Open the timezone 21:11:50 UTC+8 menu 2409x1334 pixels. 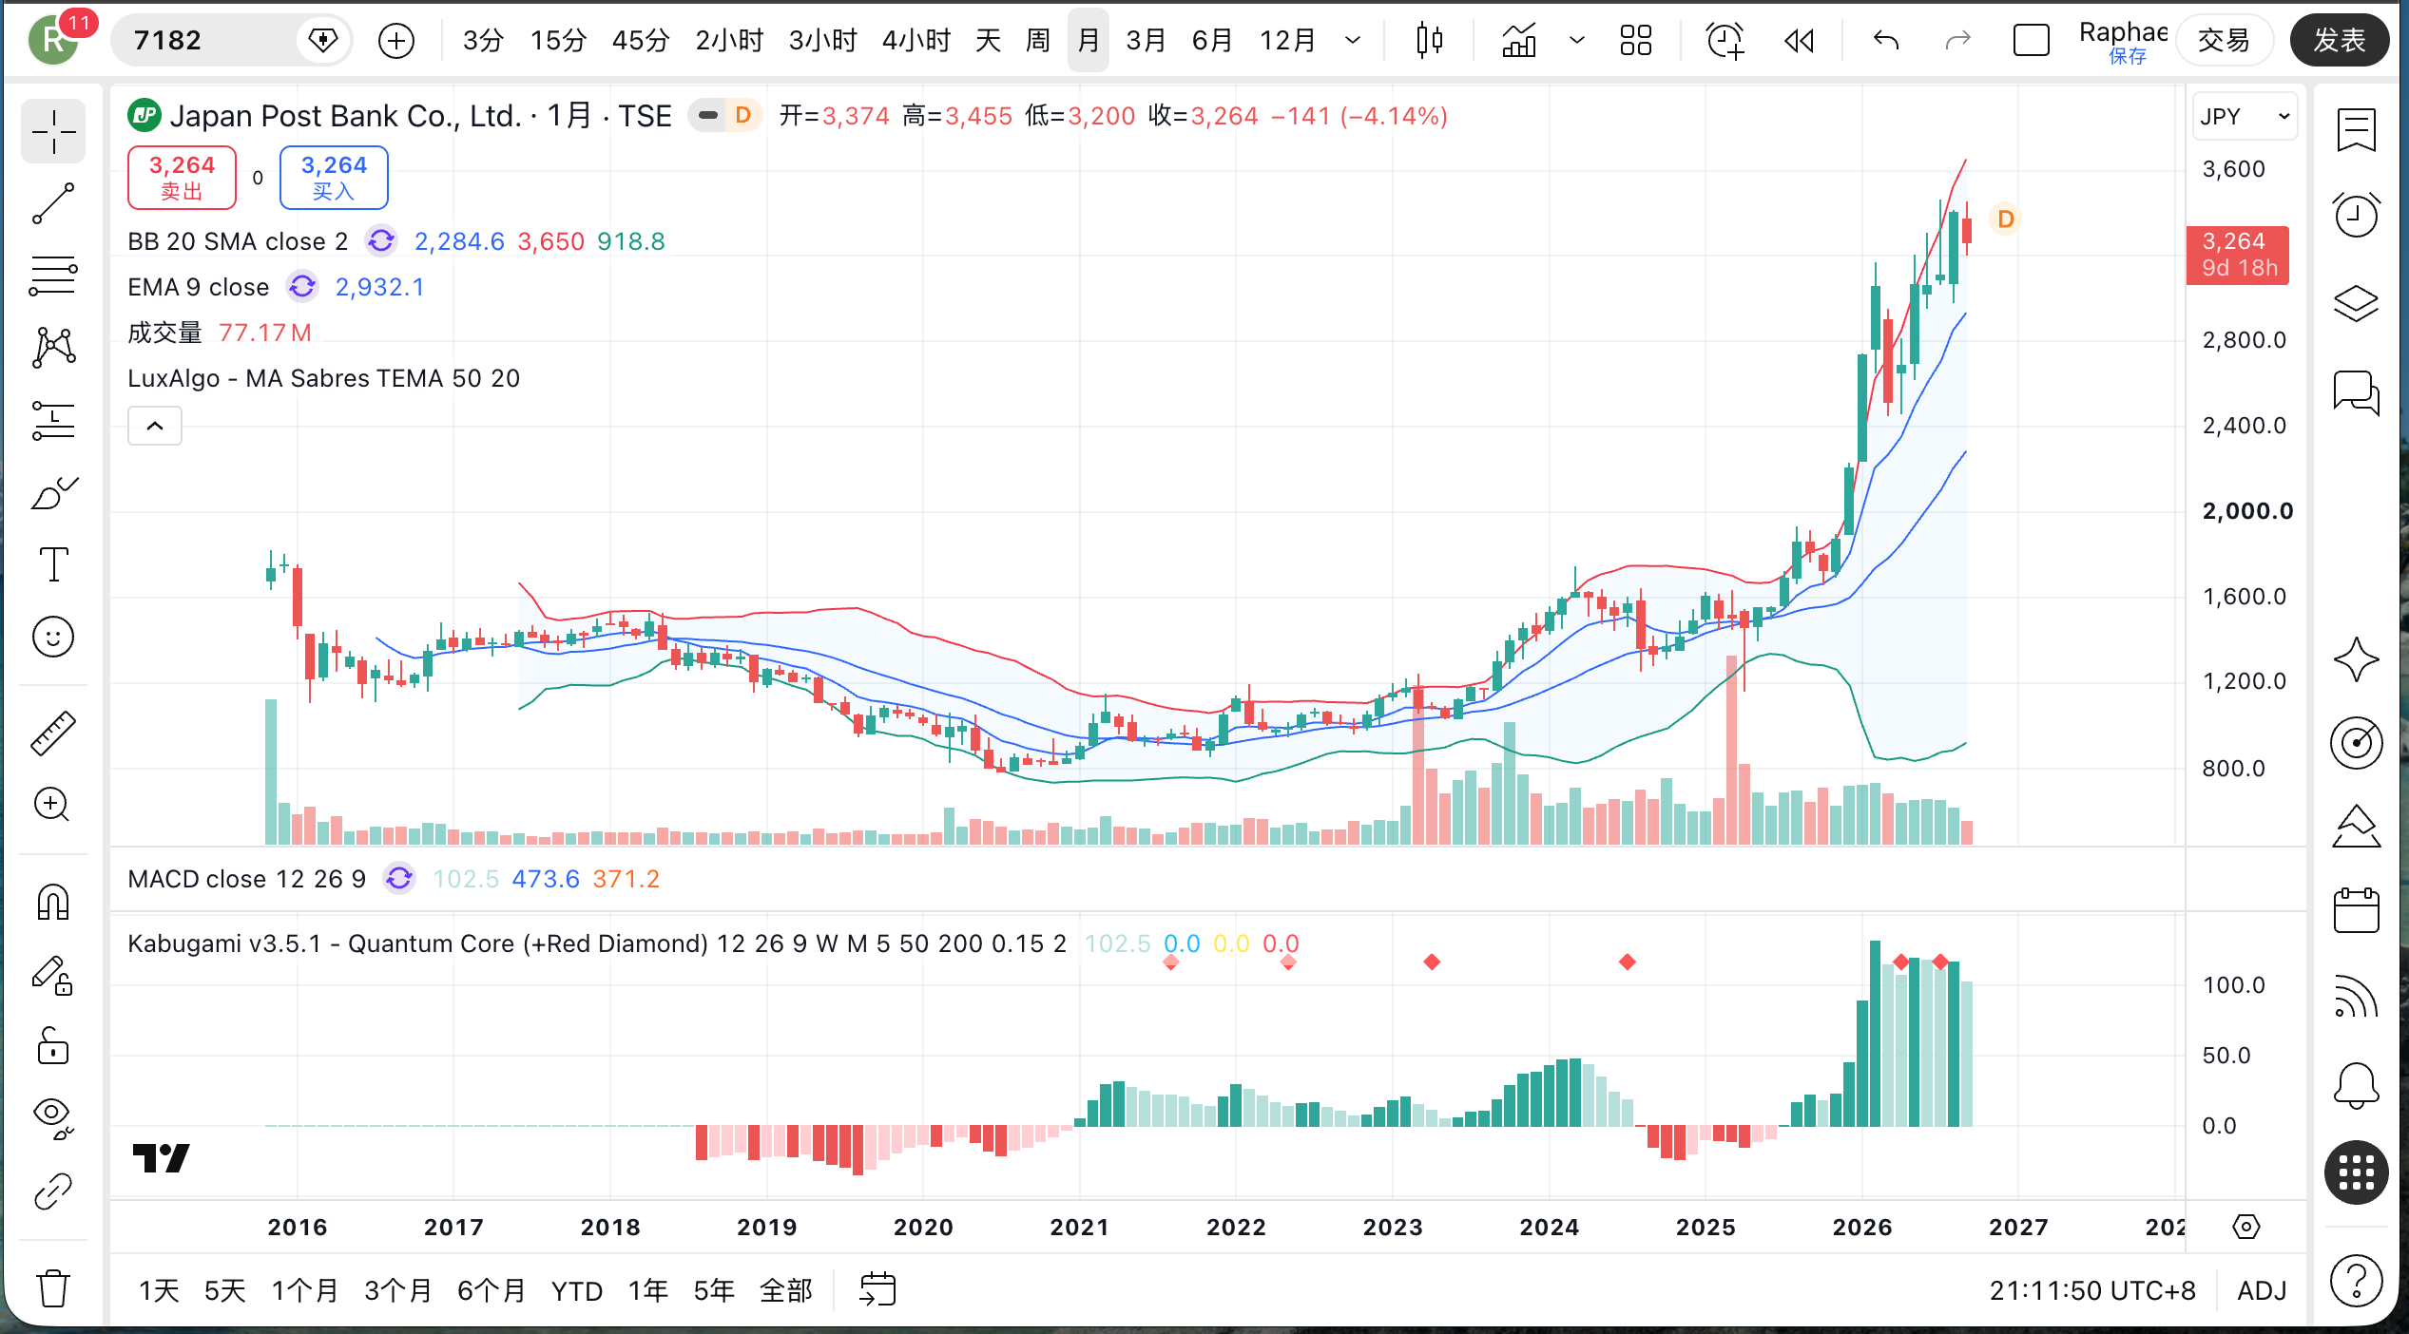click(2092, 1290)
